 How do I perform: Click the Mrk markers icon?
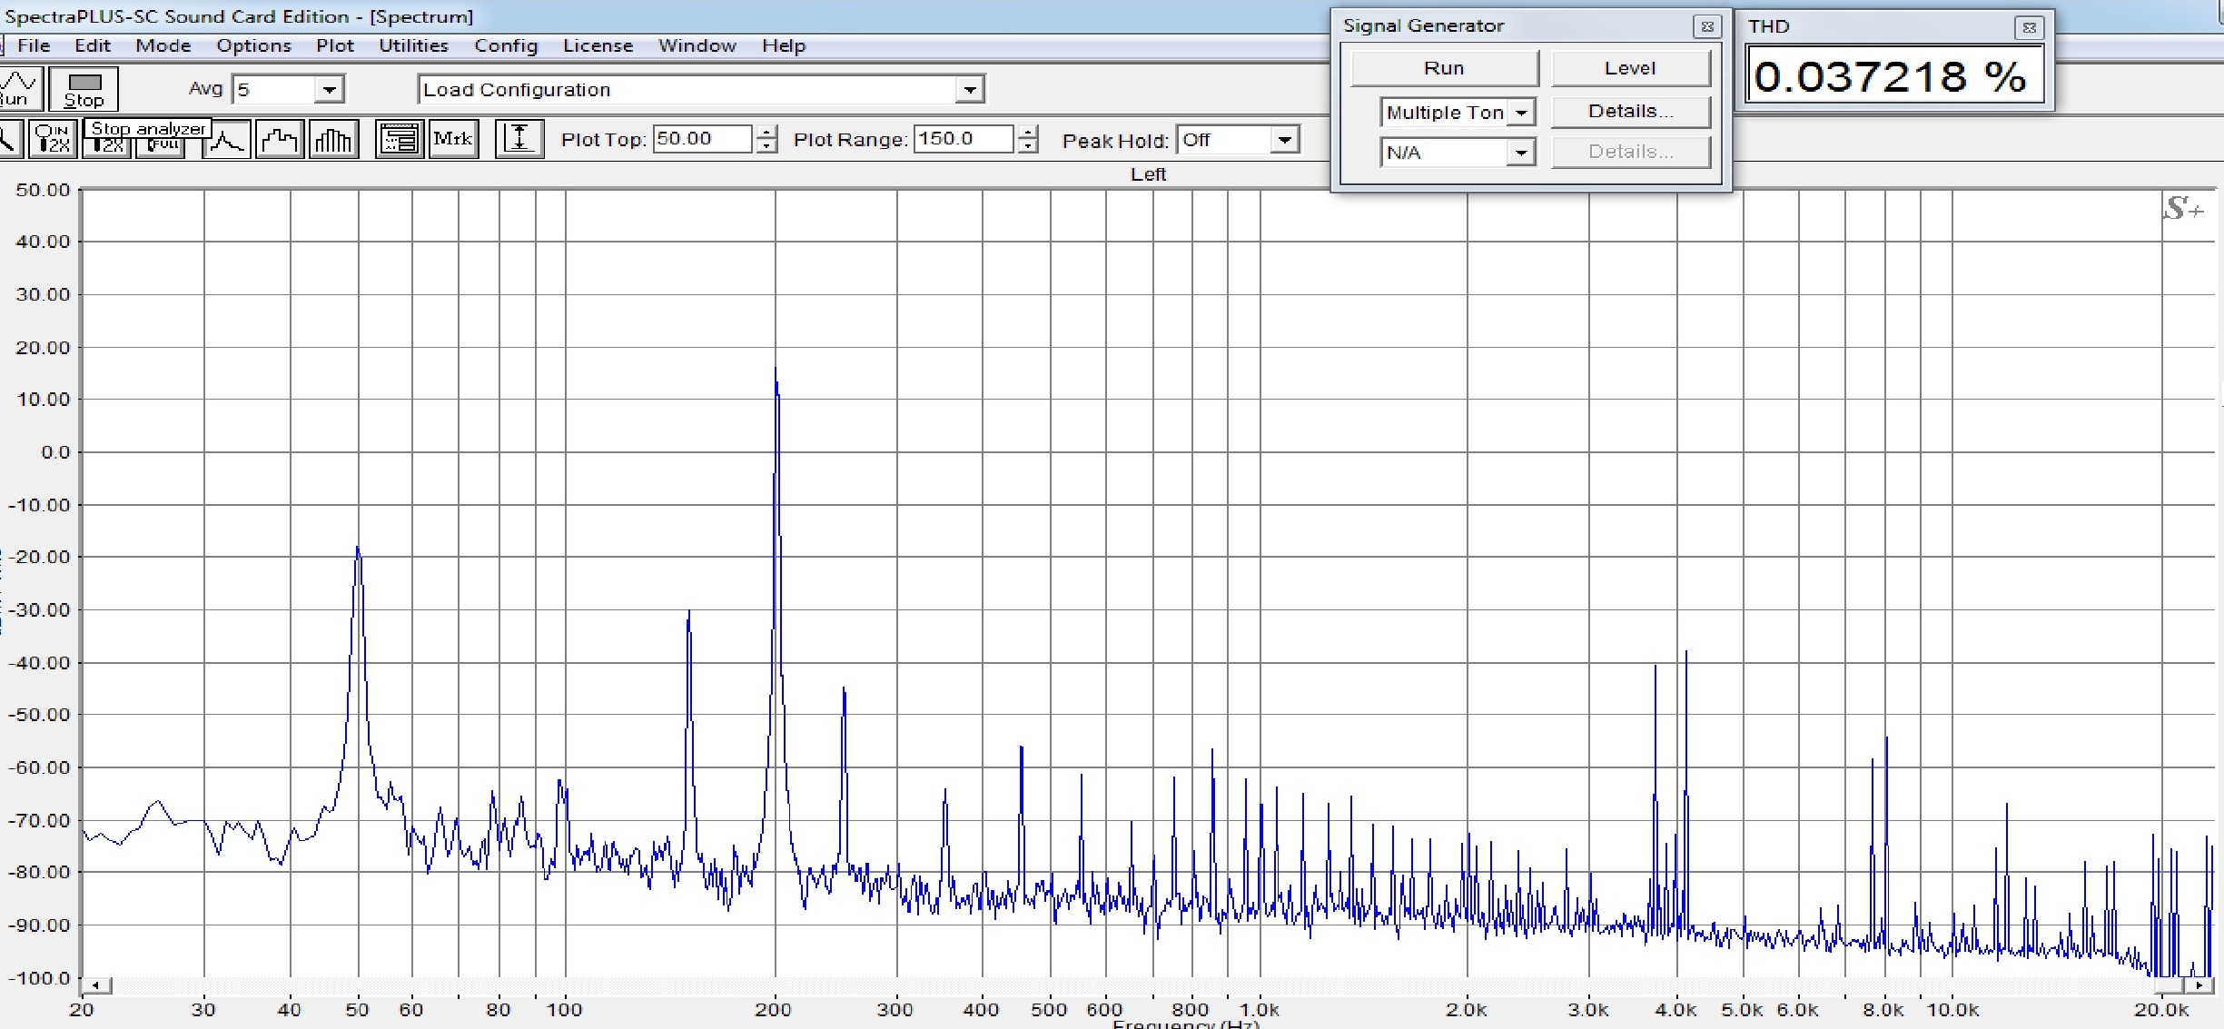click(x=452, y=140)
